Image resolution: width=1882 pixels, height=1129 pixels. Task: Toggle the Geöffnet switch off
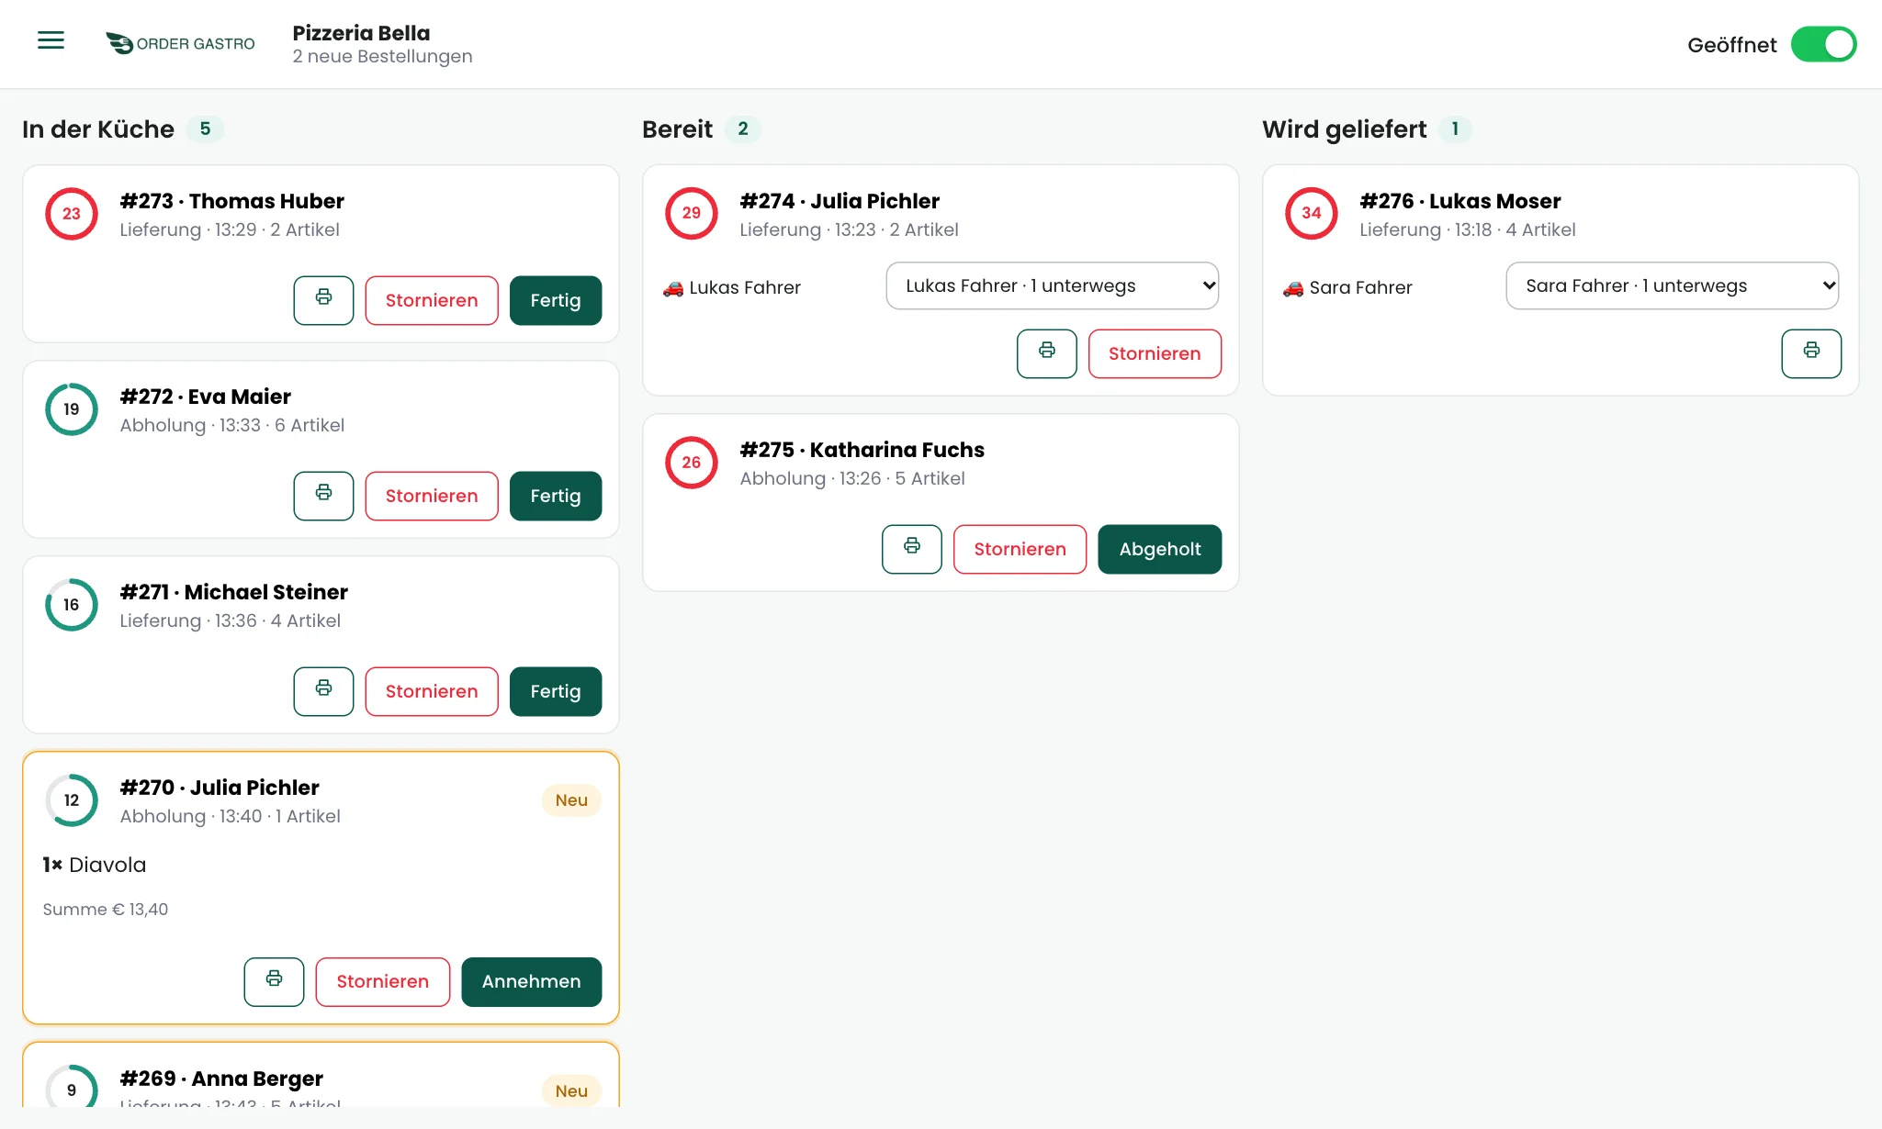click(1823, 44)
